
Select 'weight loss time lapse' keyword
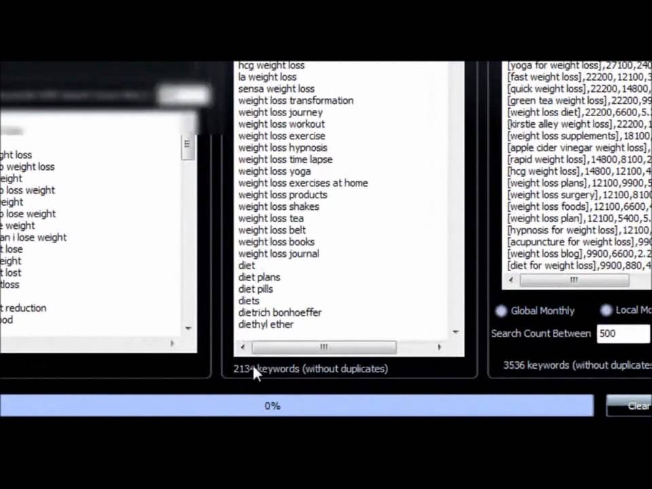[x=286, y=159]
